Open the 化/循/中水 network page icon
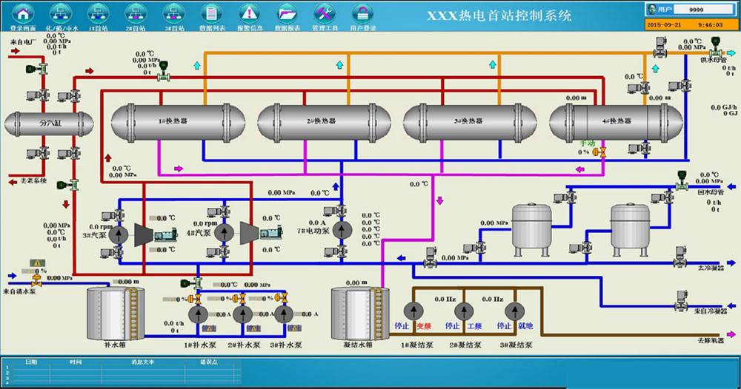 pos(61,13)
